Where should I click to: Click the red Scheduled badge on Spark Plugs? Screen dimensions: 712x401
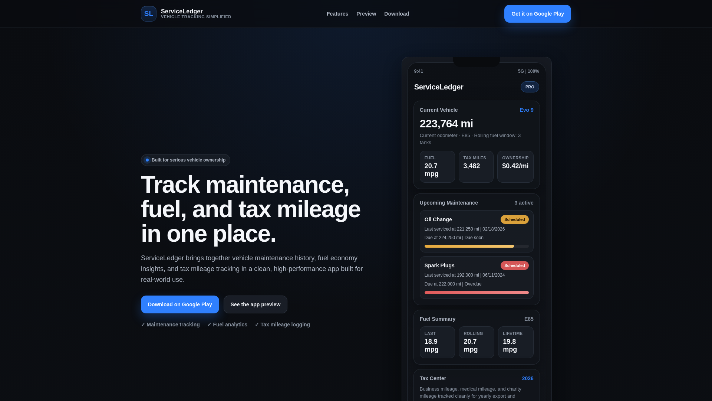[x=515, y=265]
